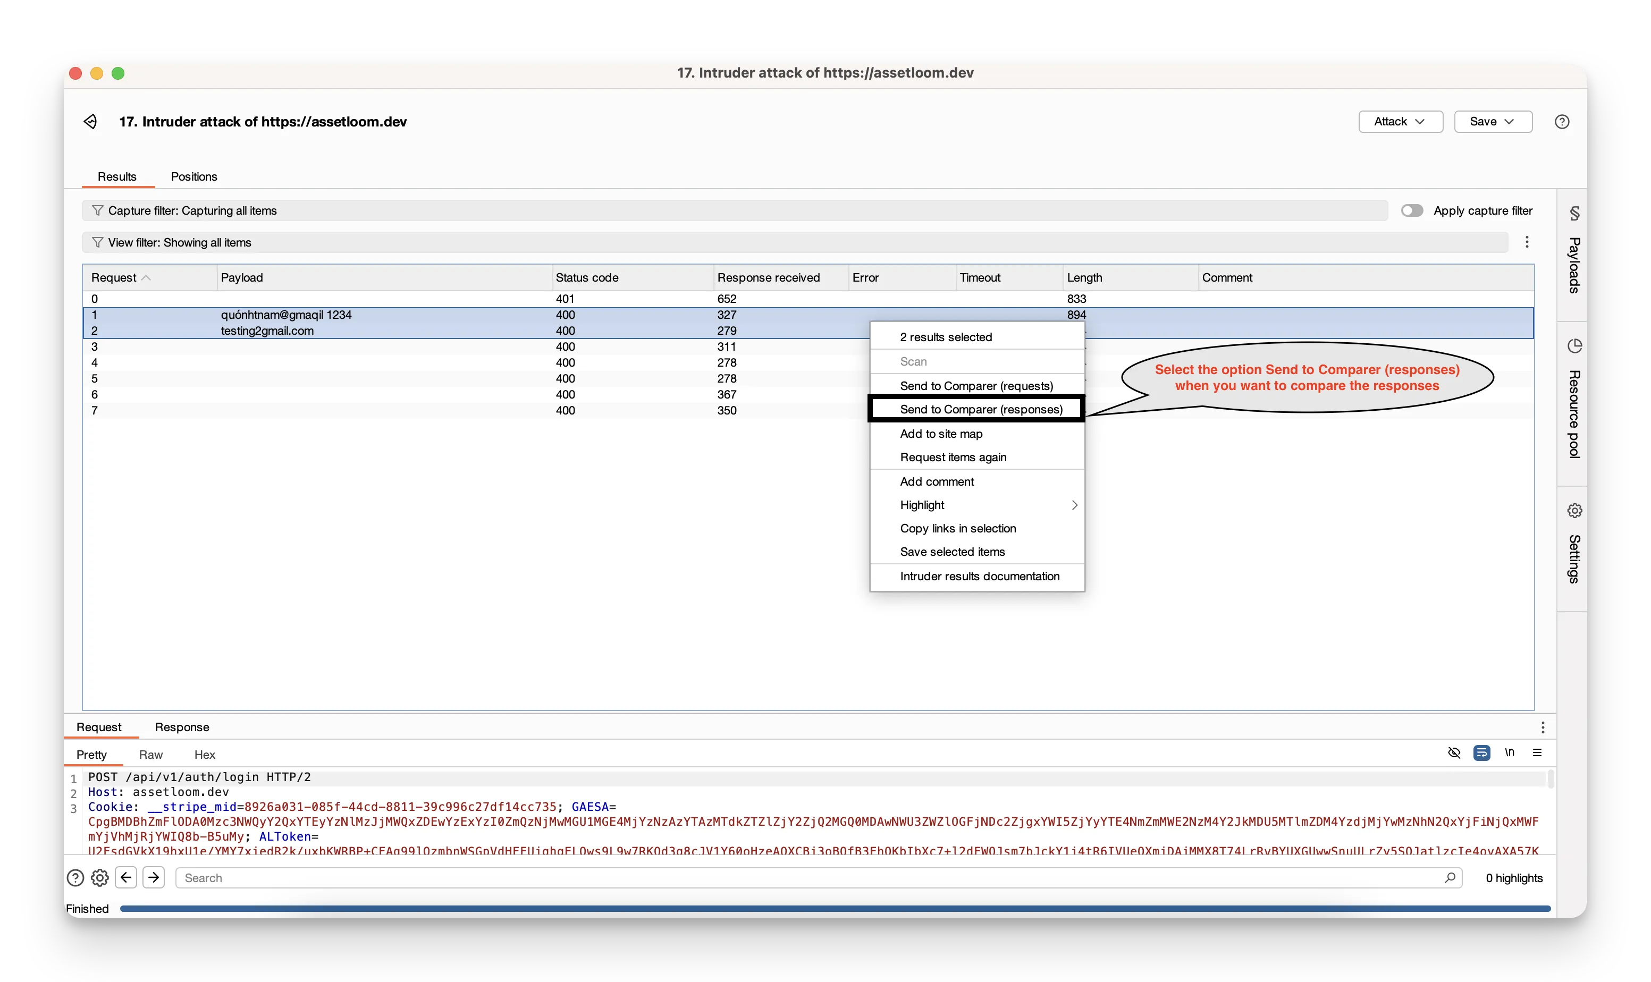Image resolution: width=1651 pixels, height=982 pixels.
Task: Open results table options kebab menu
Action: (x=1527, y=242)
